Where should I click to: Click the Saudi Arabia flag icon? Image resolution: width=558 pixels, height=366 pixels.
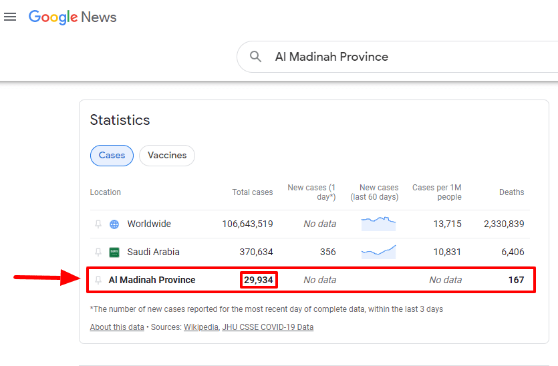tap(114, 252)
